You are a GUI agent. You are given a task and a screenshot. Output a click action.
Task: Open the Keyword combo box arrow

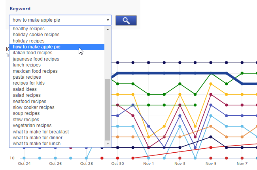pyautogui.click(x=108, y=20)
